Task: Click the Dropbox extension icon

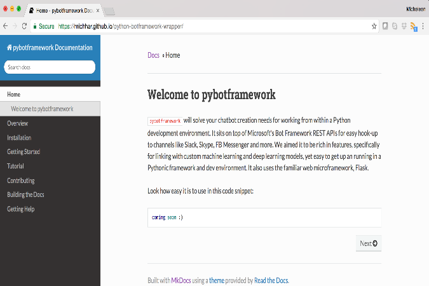Action: click(x=404, y=26)
